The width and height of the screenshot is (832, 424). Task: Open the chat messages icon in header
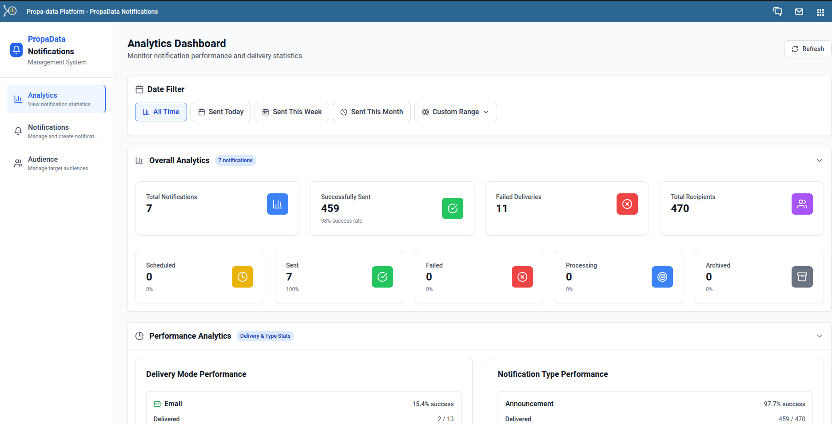coord(777,12)
